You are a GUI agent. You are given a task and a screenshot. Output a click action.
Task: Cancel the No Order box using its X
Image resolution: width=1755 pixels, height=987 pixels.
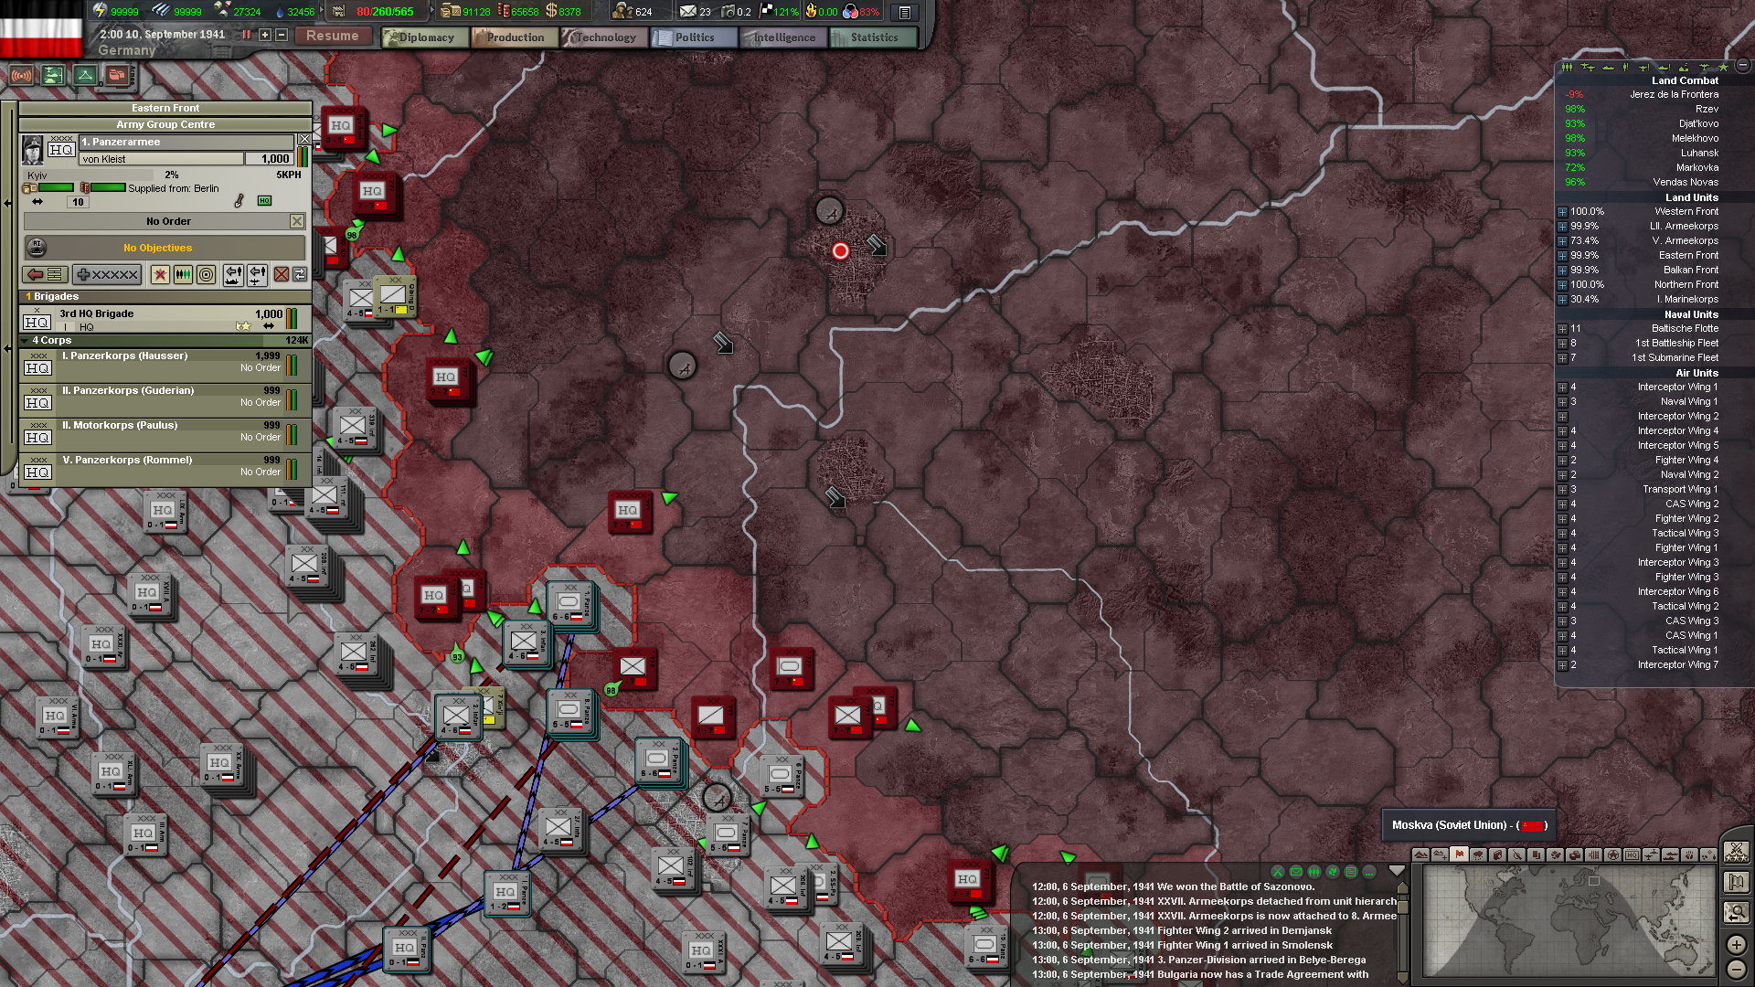[297, 221]
